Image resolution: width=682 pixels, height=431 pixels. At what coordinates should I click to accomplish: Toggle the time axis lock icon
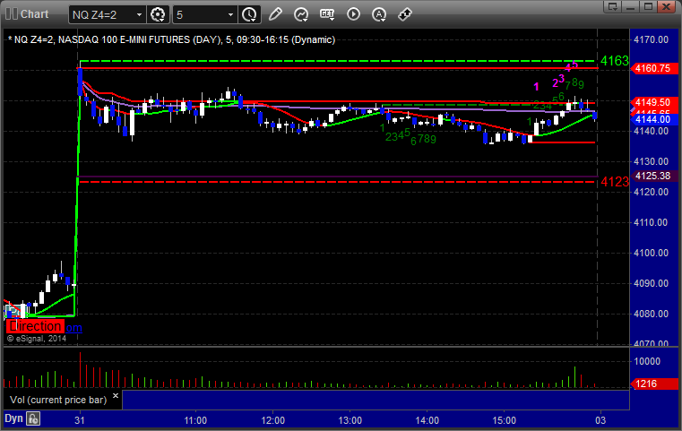33,418
